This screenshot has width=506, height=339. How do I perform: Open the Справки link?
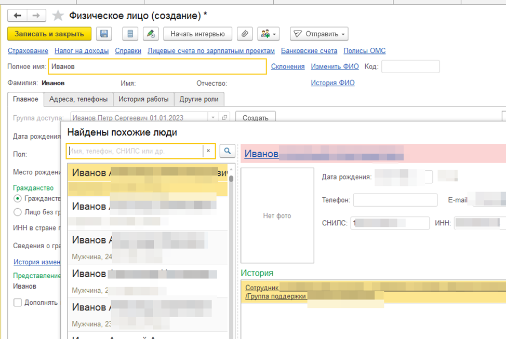pyautogui.click(x=128, y=51)
